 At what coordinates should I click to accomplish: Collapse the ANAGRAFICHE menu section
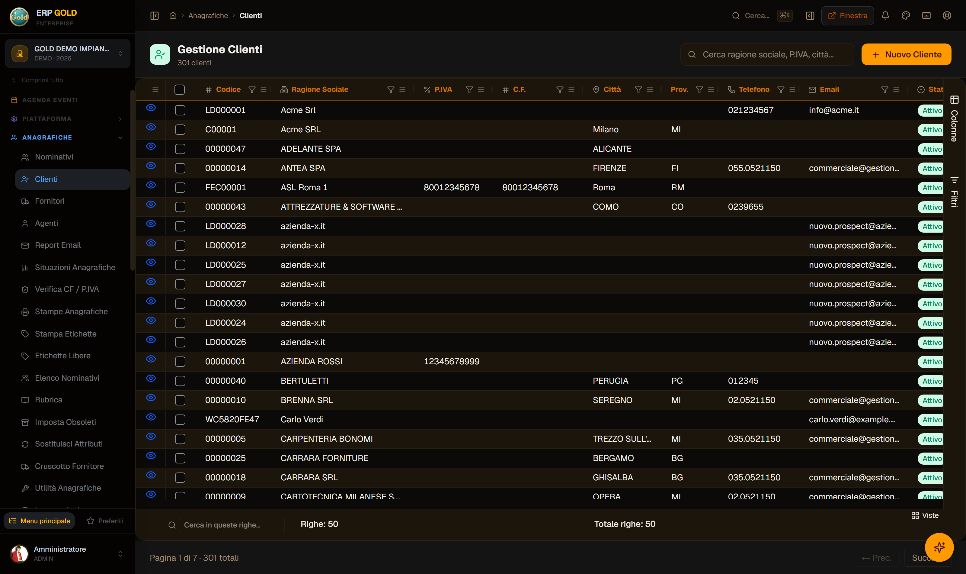tap(68, 137)
